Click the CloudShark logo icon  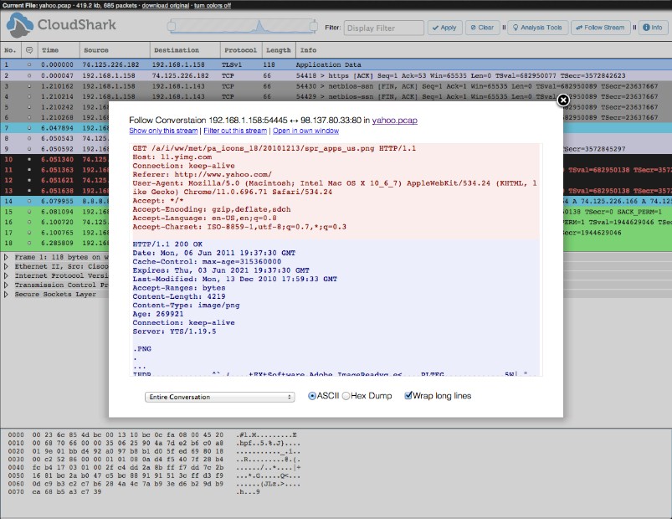click(20, 25)
